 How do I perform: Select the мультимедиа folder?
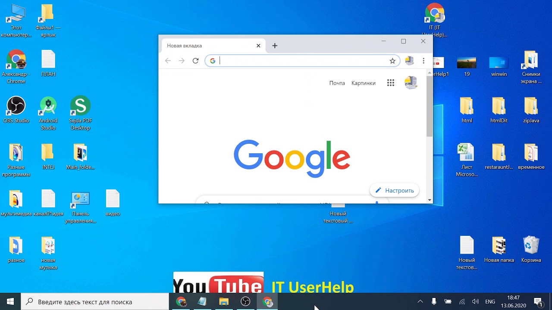(x=16, y=203)
